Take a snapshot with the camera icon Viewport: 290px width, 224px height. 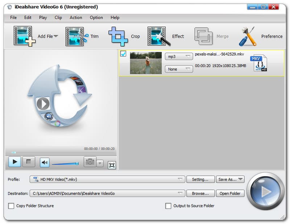90,162
